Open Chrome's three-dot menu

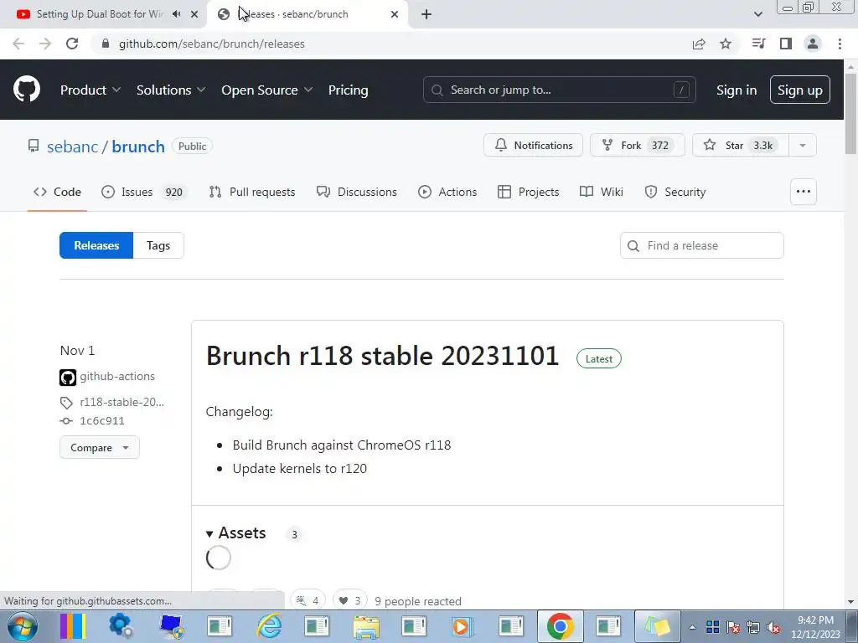coord(840,44)
